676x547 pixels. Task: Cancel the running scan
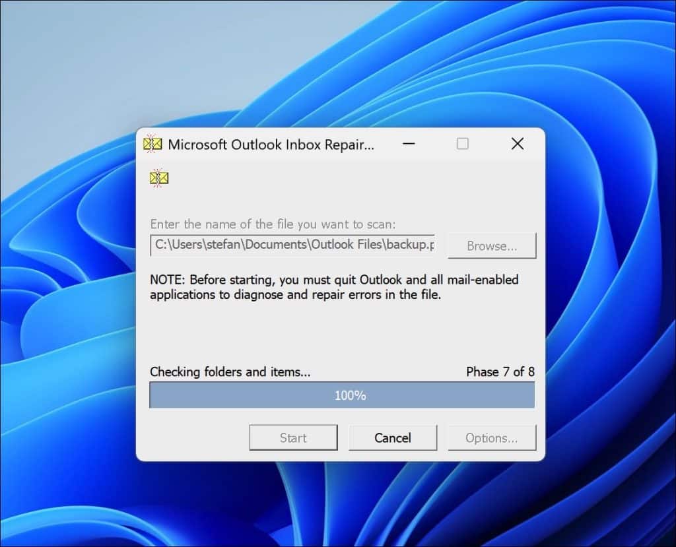coord(393,437)
